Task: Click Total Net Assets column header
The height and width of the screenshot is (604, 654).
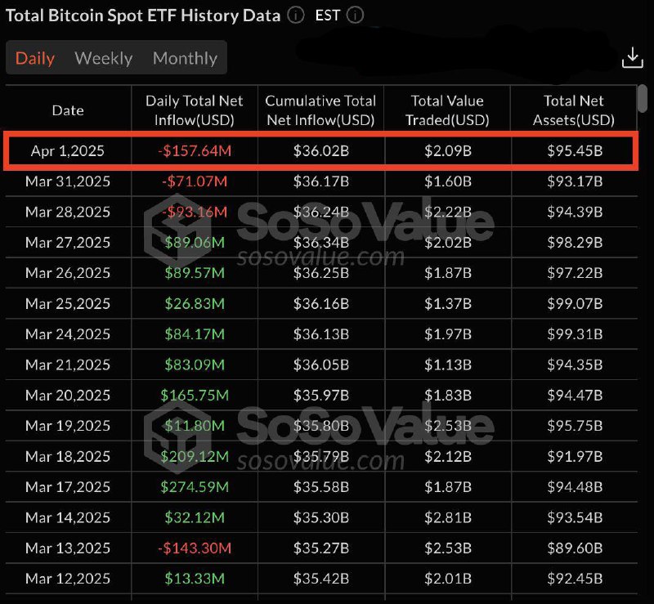Action: [574, 110]
